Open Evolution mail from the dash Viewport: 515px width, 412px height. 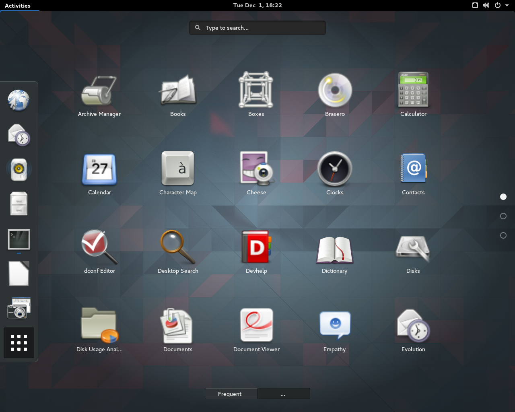click(19, 135)
